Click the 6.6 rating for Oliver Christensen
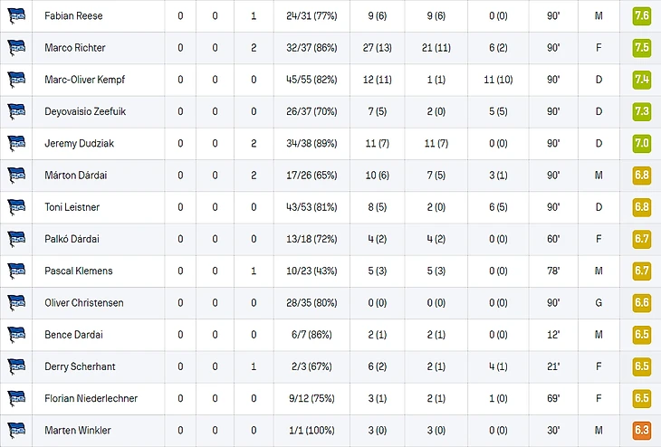661x447 pixels. [642, 302]
